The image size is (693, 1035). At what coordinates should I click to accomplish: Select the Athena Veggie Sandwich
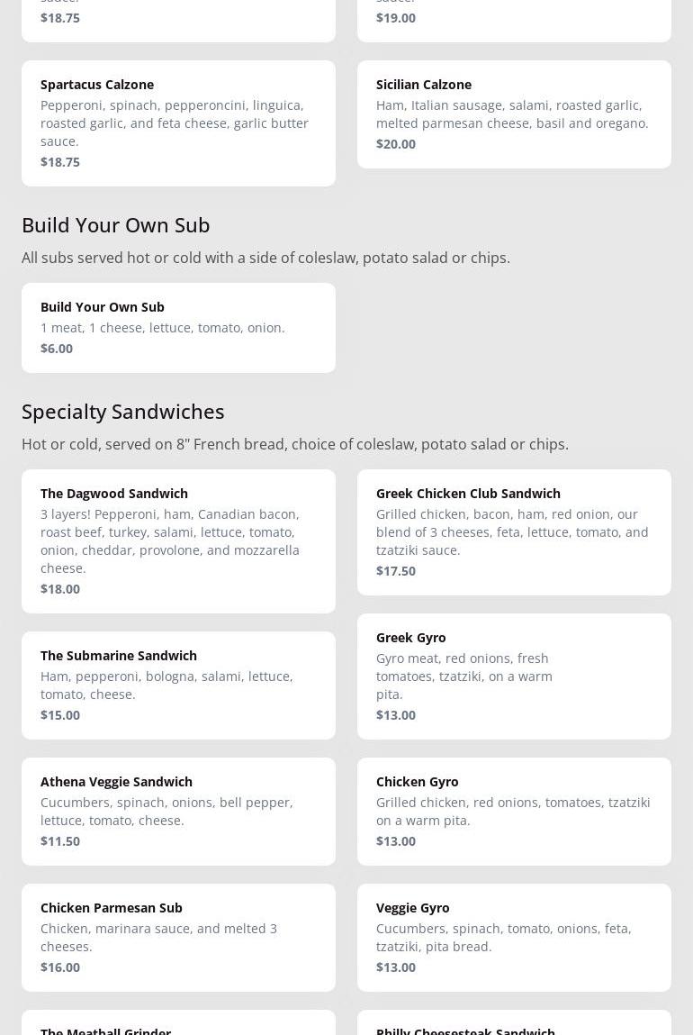(178, 811)
